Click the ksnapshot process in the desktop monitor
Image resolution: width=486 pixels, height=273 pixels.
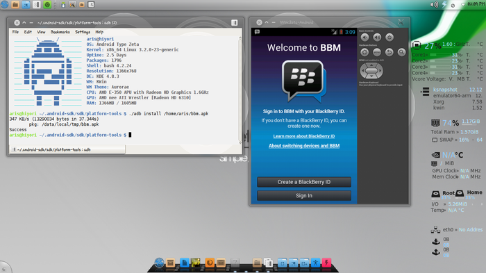click(445, 90)
